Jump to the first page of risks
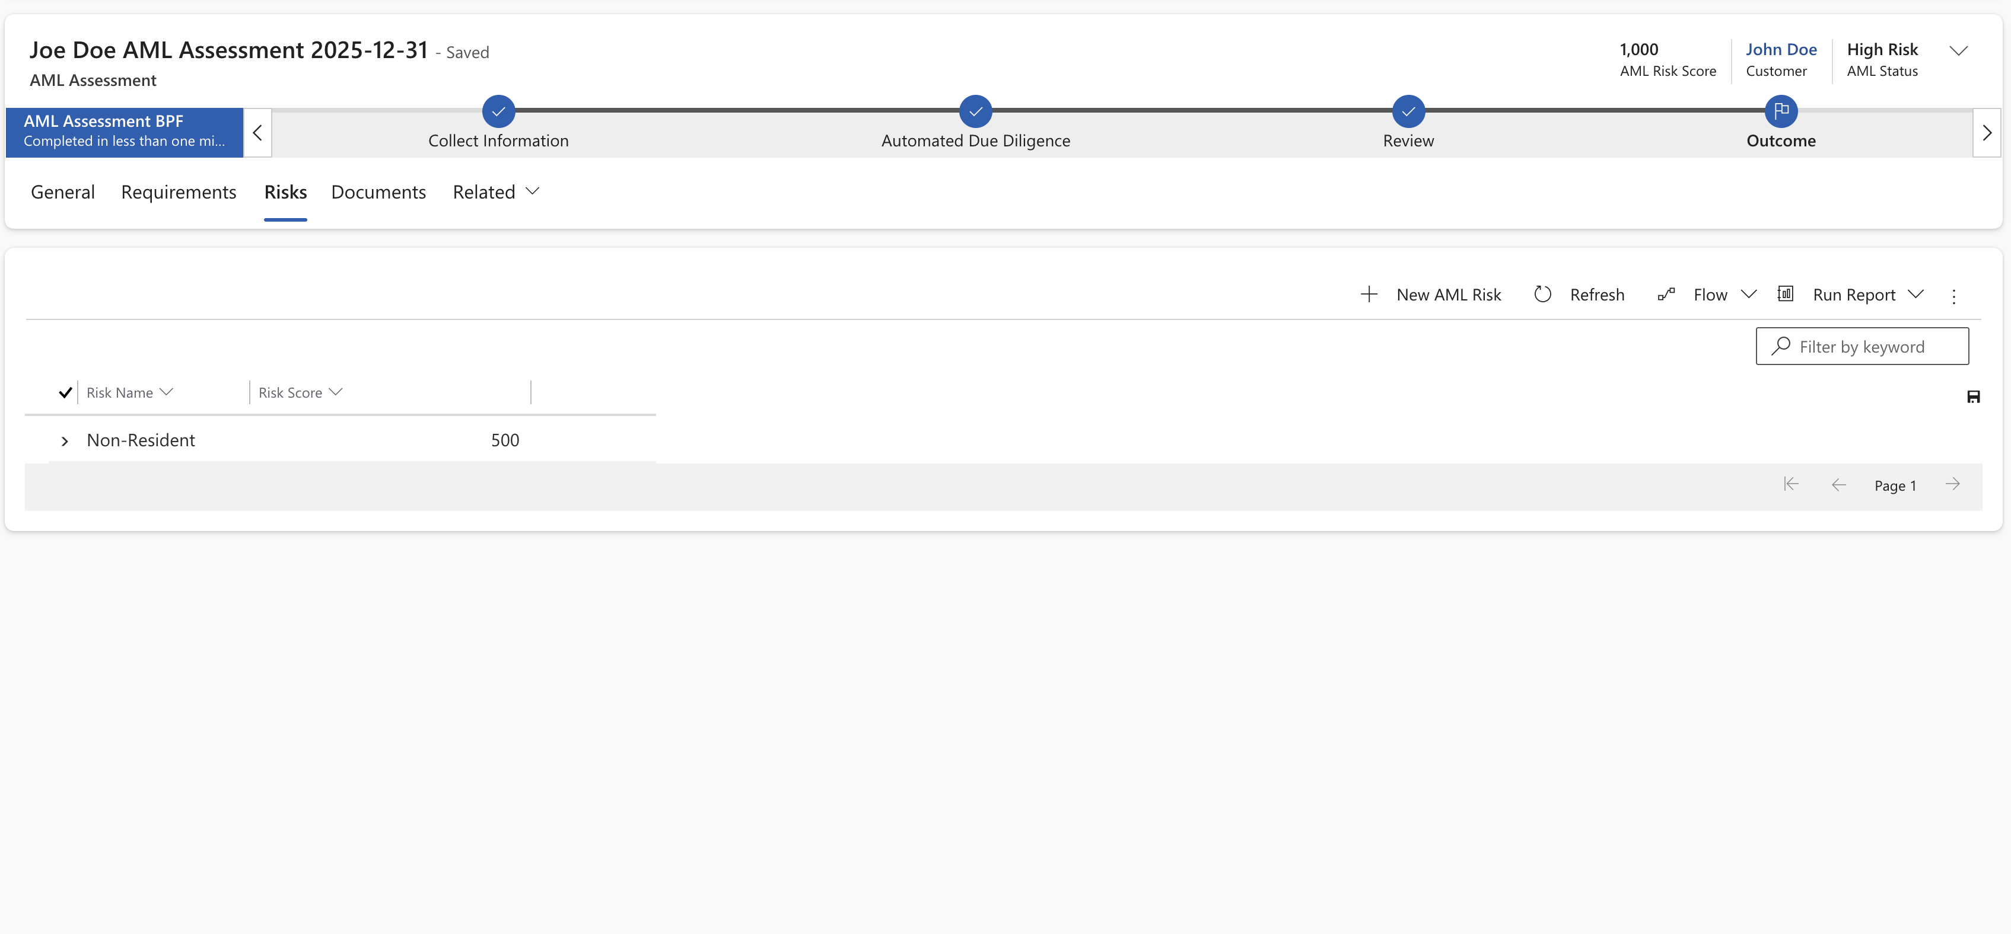 [x=1791, y=484]
